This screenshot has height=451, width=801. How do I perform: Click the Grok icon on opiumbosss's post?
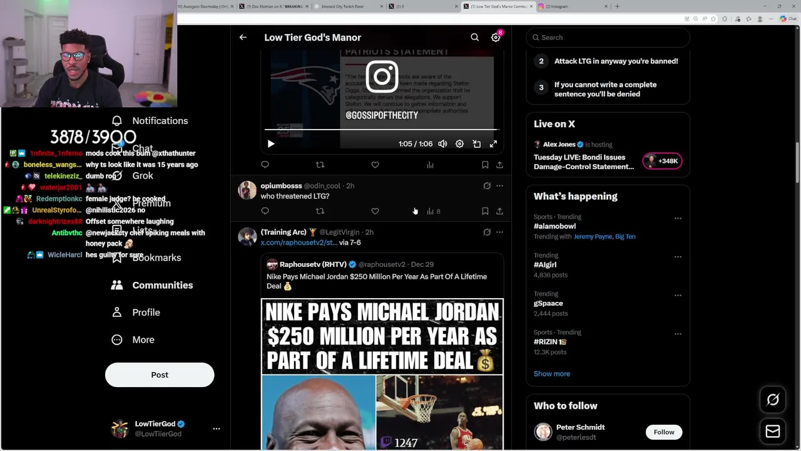[x=487, y=186]
